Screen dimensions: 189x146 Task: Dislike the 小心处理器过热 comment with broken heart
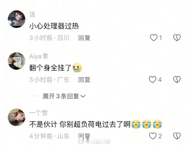pos(177,38)
